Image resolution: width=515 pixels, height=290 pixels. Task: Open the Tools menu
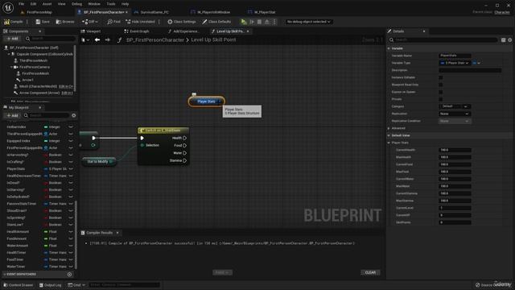[x=111, y=4]
